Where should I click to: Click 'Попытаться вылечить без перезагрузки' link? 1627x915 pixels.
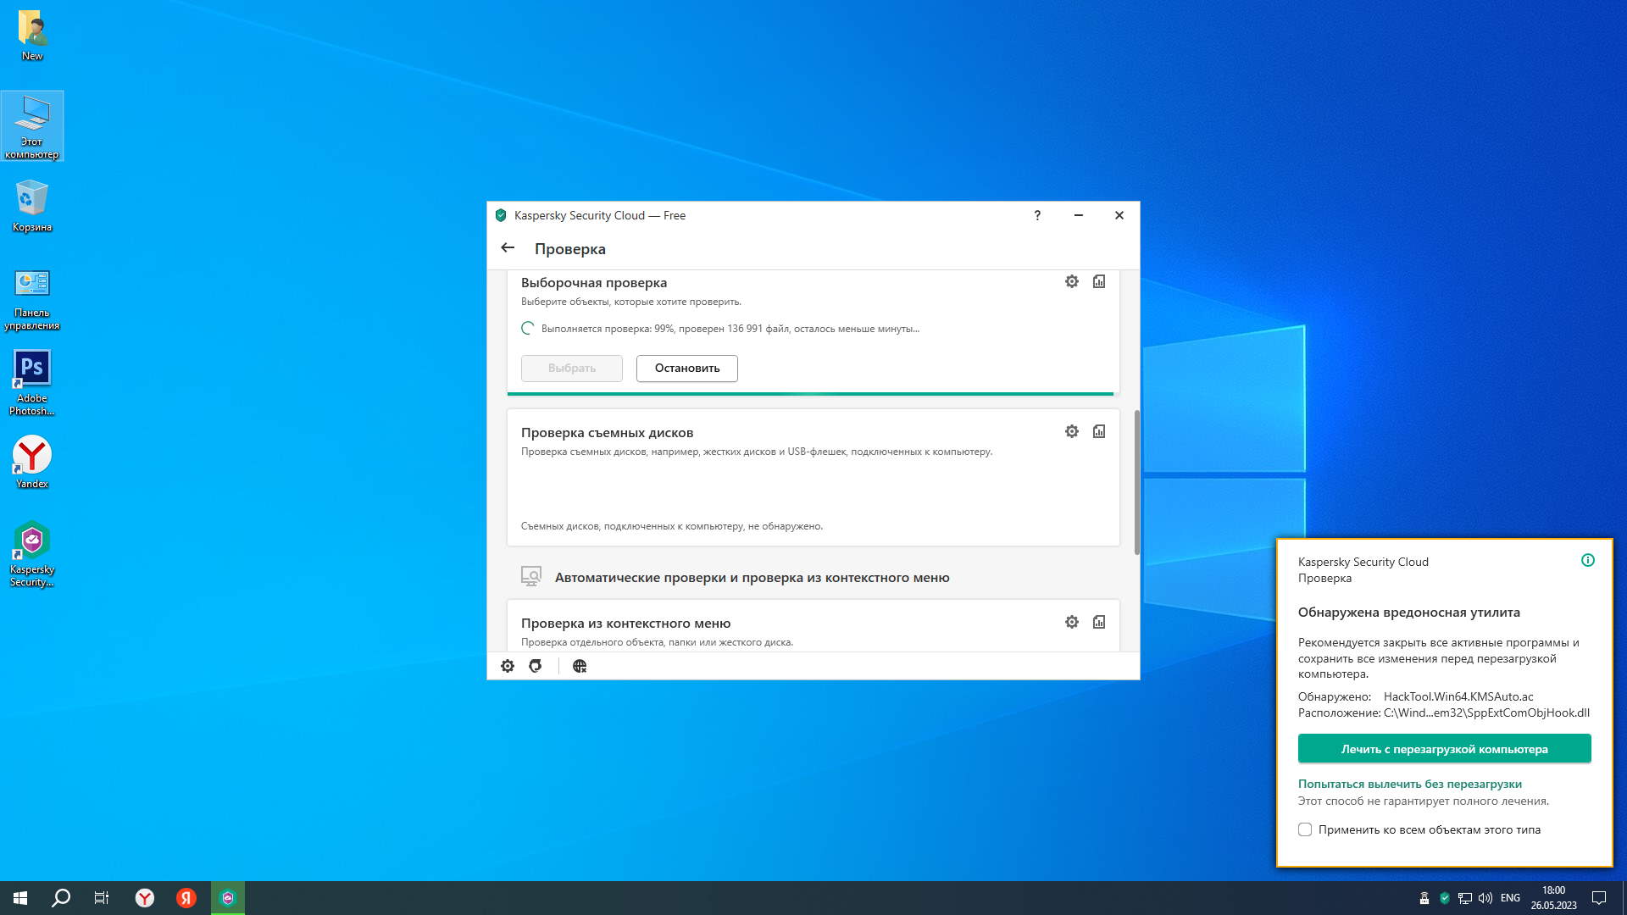tap(1409, 784)
